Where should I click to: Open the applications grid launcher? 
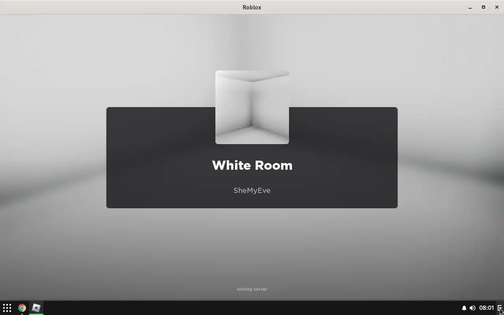click(7, 308)
